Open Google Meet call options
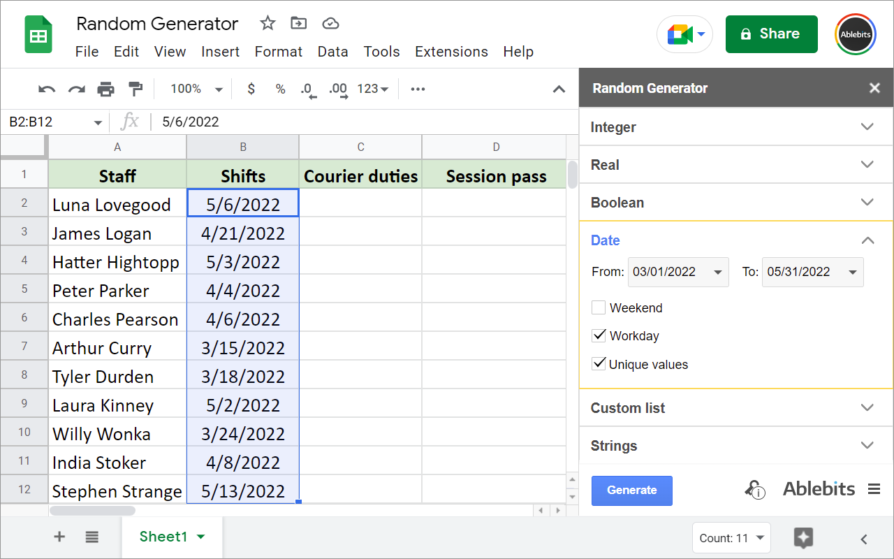Screen dimensions: 894x559 (684, 34)
